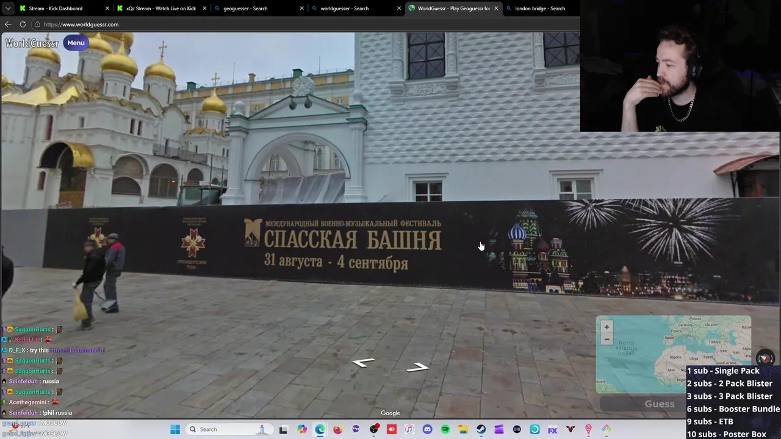This screenshot has height=439, width=781.
Task: Zoom in on the guess map
Action: point(606,327)
